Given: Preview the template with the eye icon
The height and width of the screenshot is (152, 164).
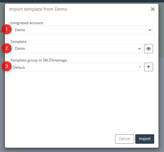Looking at the screenshot, I should coord(148,49).
